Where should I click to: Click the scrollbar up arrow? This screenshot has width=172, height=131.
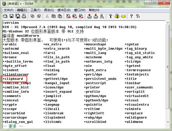(x=168, y=23)
